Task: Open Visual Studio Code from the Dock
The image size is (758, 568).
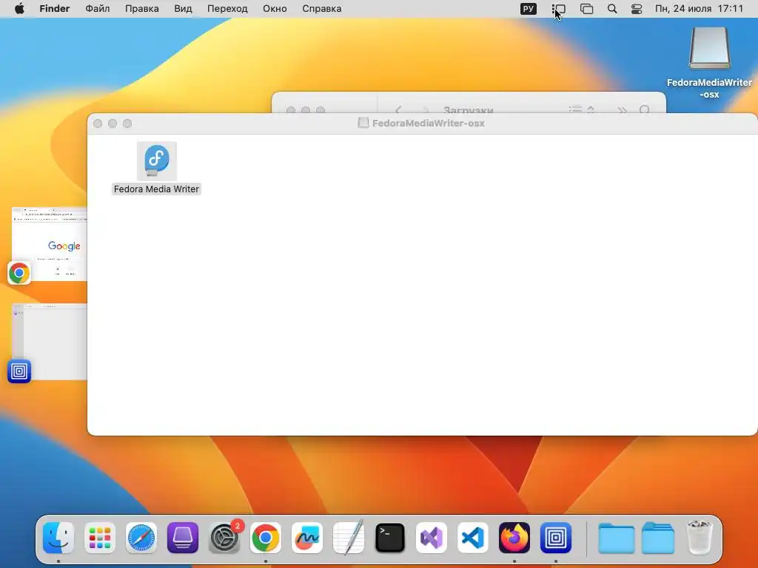Action: (x=473, y=538)
